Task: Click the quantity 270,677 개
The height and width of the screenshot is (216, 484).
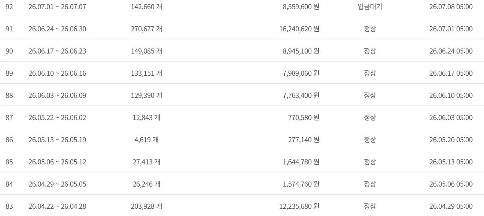Action: 147,29
